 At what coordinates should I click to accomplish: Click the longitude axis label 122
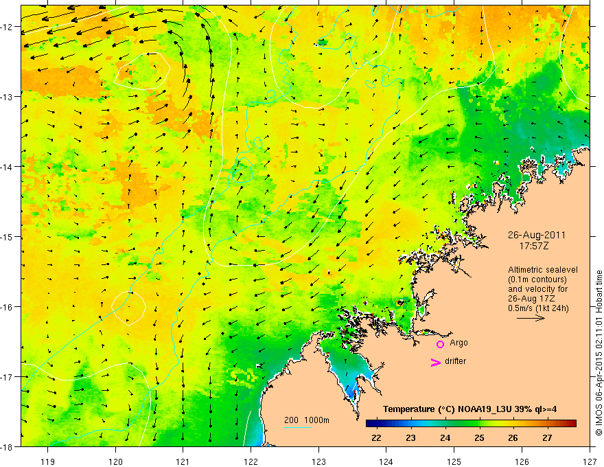pos(251,462)
